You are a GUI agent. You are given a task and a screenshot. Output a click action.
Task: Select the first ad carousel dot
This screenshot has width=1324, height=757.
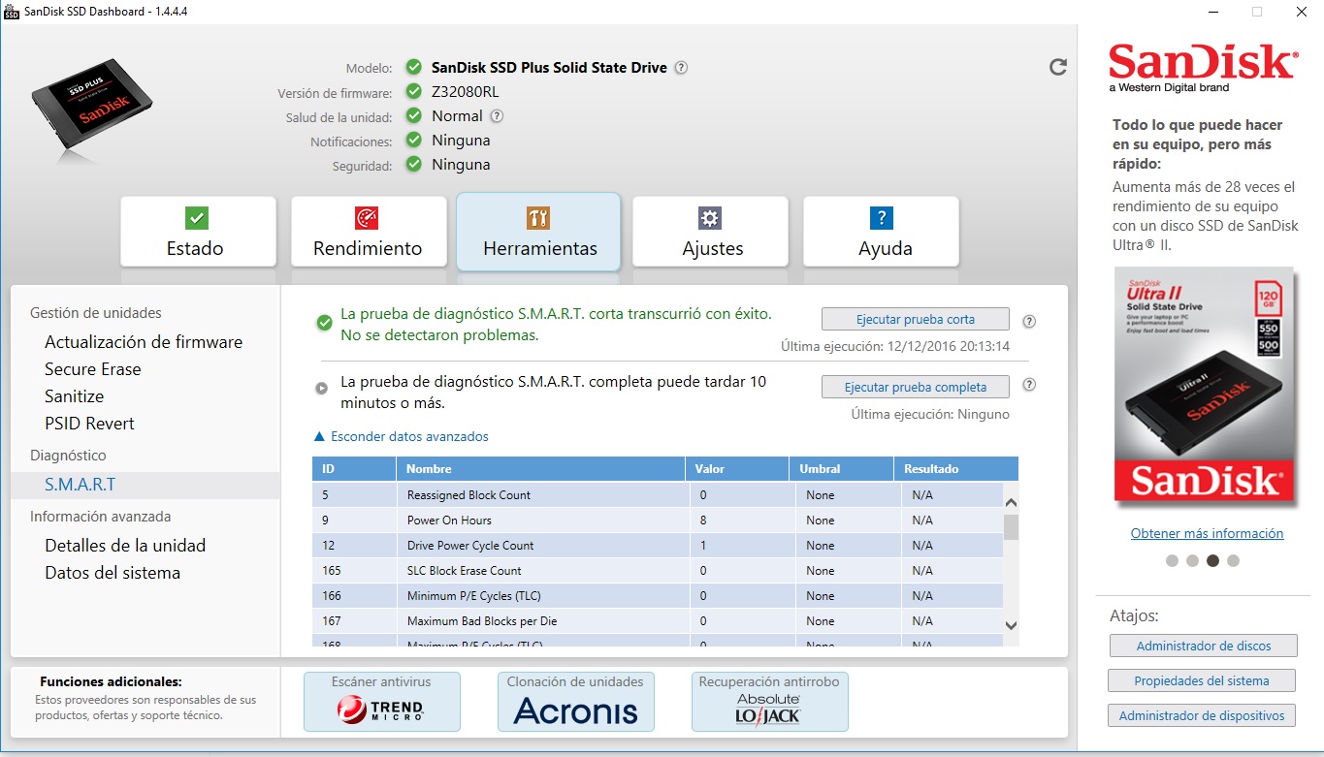(1172, 560)
